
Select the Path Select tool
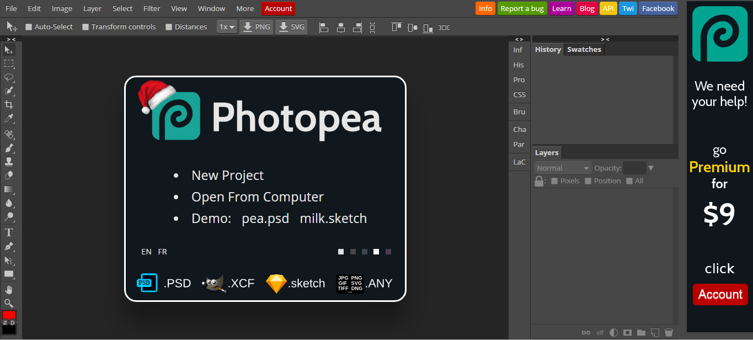click(9, 260)
